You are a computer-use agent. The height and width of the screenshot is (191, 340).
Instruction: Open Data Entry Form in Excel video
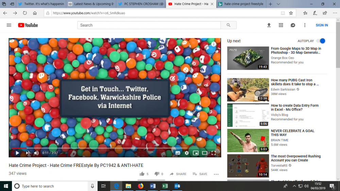click(x=295, y=107)
